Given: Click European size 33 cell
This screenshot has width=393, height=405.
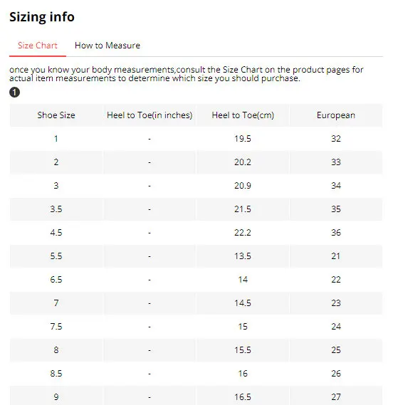Looking at the screenshot, I should click(336, 162).
